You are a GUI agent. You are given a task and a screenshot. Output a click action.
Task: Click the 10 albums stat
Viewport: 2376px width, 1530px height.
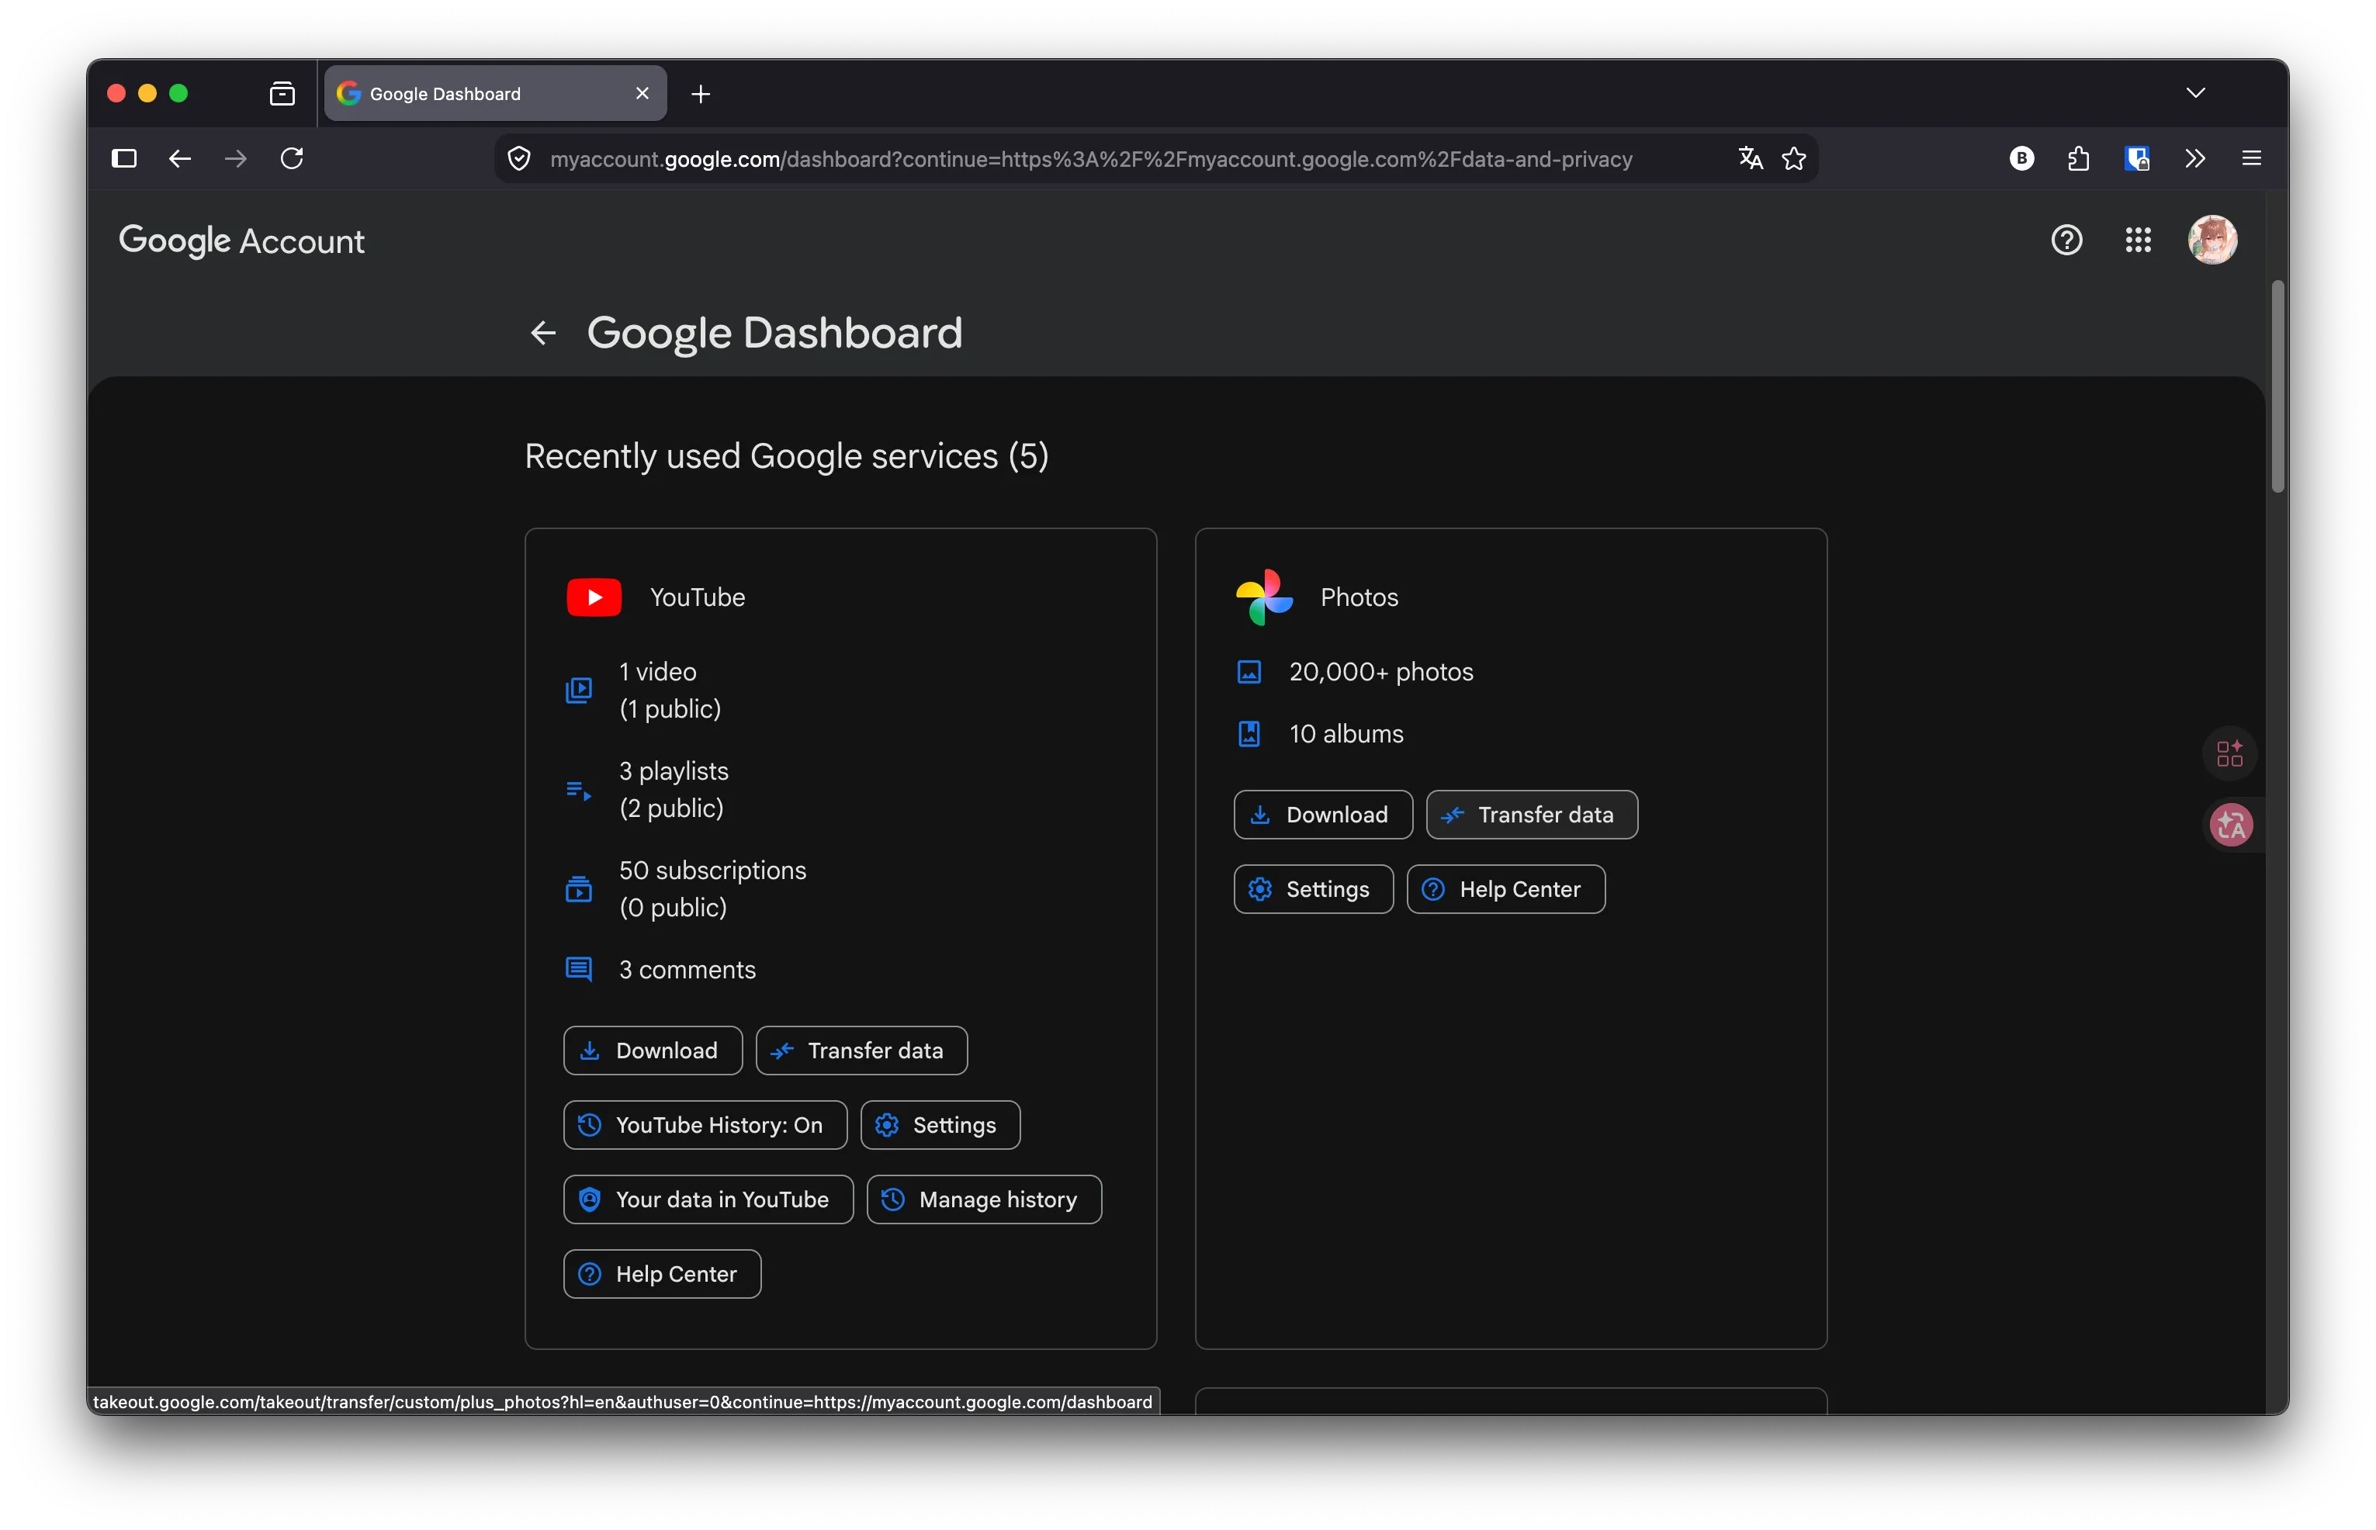click(1346, 734)
